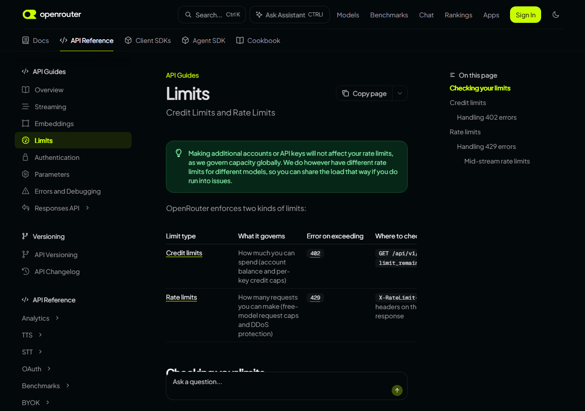This screenshot has width=585, height=411.
Task: Open the Authentication guide in sidebar
Action: tap(73, 158)
